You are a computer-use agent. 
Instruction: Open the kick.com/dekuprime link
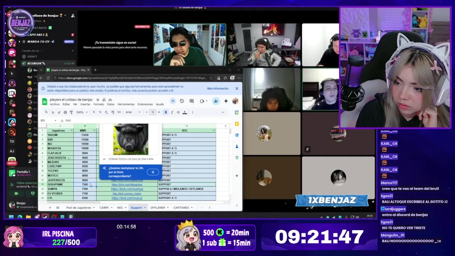click(127, 185)
